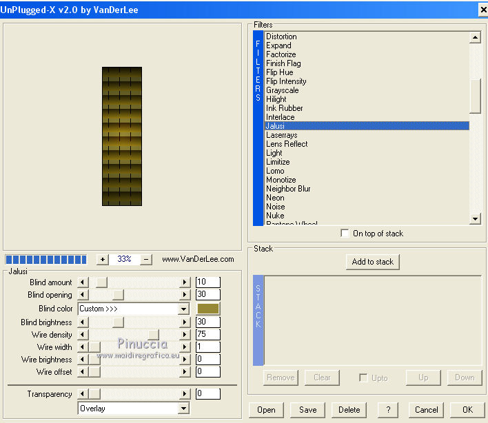Viewport: 488px width, 423px height.
Task: Open www.VanDerLee.com link
Action: (x=198, y=259)
